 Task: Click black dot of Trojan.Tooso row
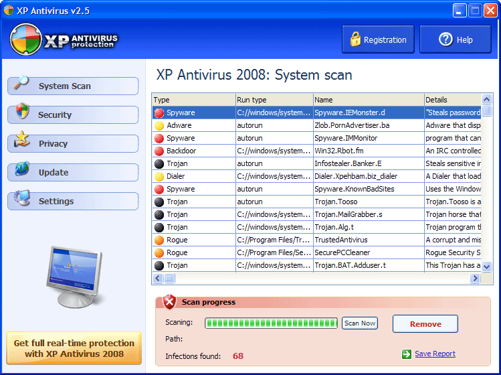point(159,202)
